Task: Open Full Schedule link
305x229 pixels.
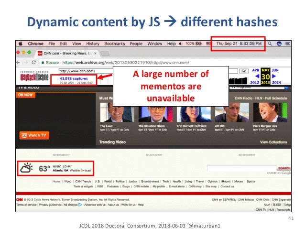Action: [276, 98]
